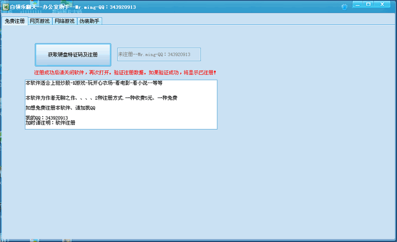Switch to the 免费注册 tab

(15, 21)
